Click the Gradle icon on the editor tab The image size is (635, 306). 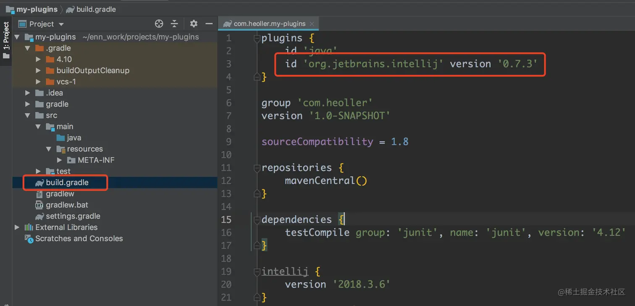[x=226, y=24]
